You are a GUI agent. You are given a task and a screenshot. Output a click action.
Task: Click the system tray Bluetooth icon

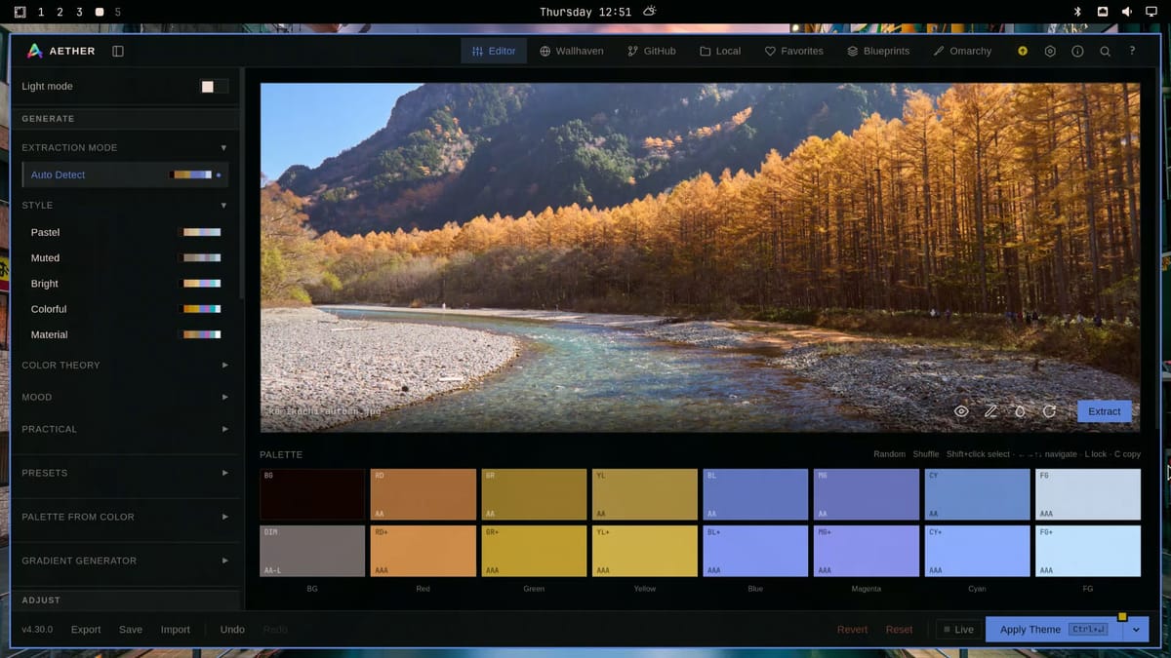[x=1078, y=12]
